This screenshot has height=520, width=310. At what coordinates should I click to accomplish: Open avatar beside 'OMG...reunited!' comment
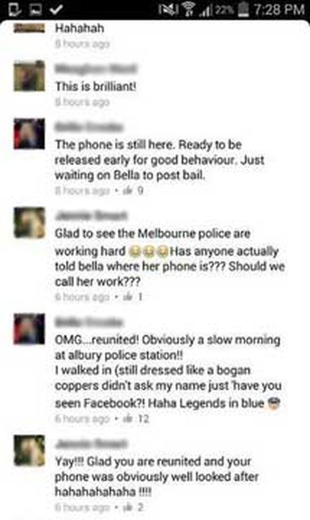[29, 329]
